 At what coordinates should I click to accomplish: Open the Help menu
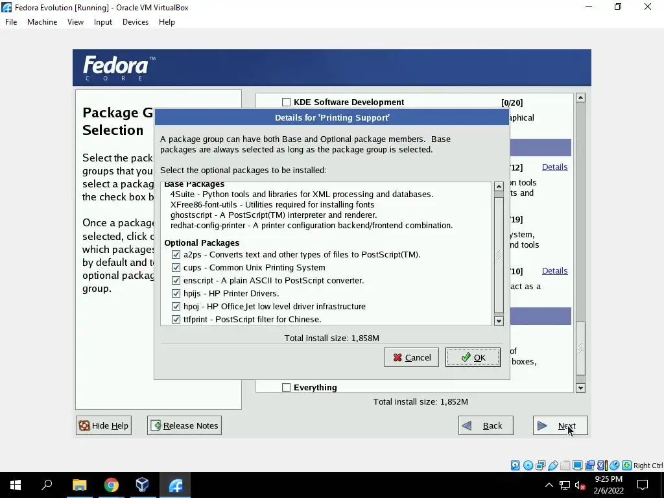[167, 22]
